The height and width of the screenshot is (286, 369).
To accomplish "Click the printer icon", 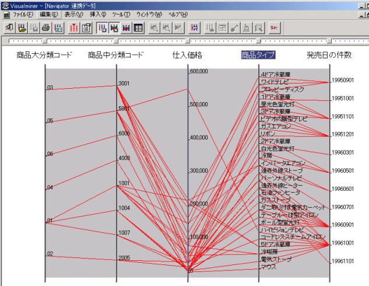I will point(46,28).
